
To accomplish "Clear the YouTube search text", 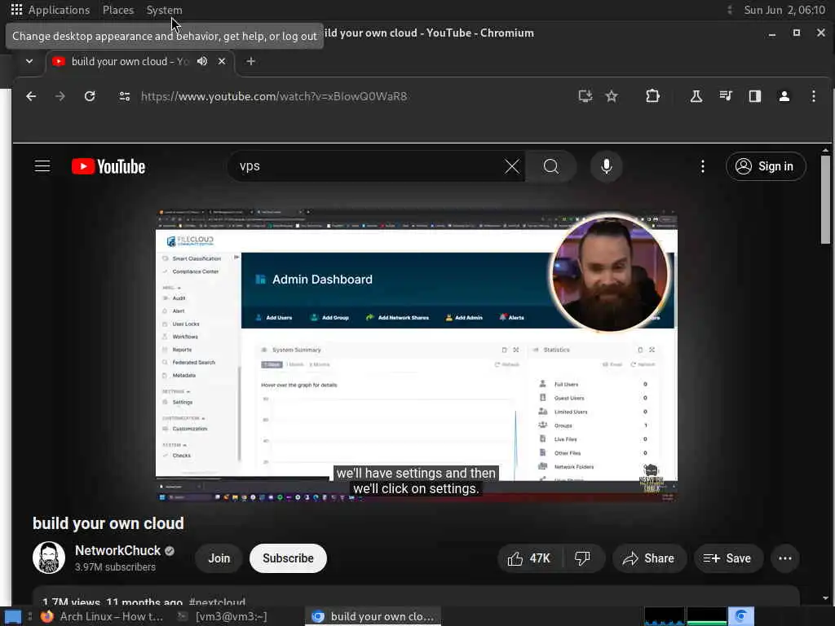I will pos(512,166).
